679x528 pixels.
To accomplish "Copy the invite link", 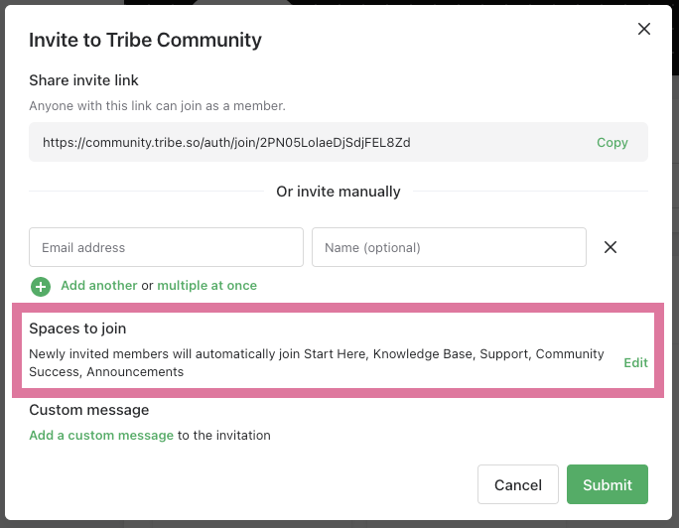I will [611, 143].
